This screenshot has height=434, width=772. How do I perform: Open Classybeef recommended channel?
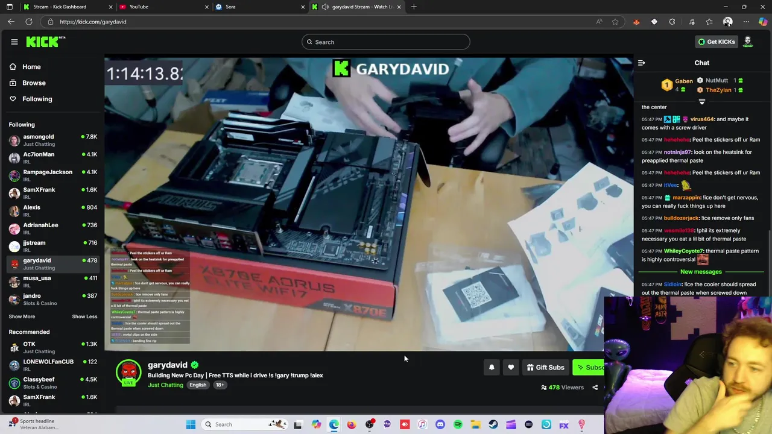[53, 383]
